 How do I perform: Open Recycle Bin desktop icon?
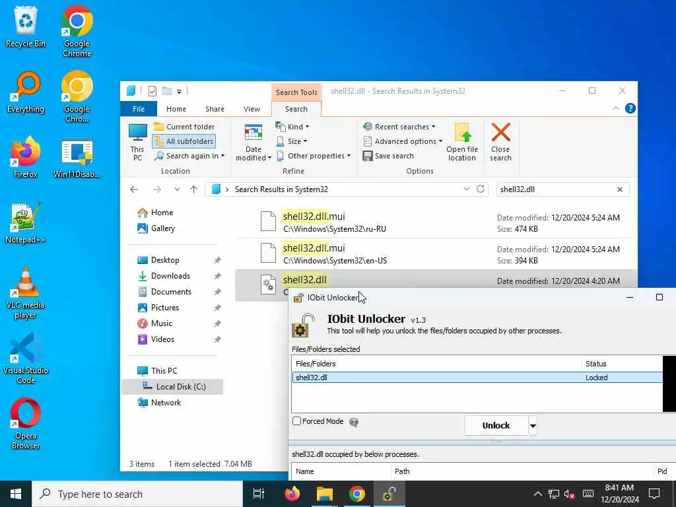pos(26,28)
